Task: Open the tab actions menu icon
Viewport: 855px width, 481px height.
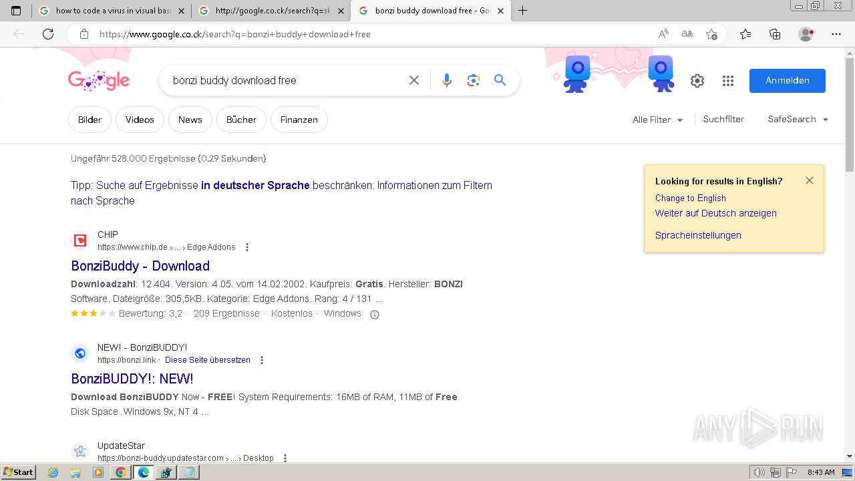Action: point(16,11)
